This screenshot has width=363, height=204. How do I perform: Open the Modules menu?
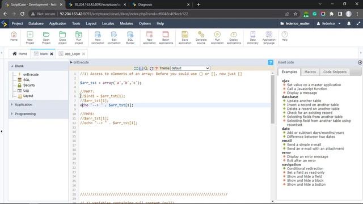[126, 23]
